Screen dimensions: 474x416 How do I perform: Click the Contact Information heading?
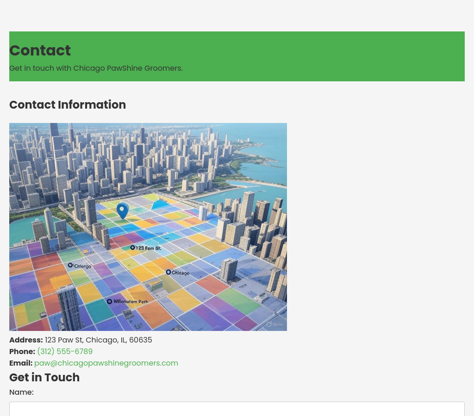click(x=68, y=105)
